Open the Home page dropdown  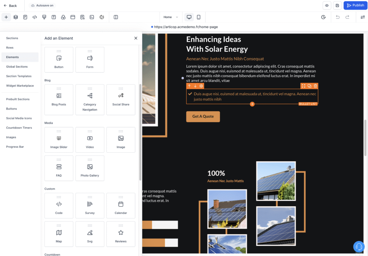pyautogui.click(x=171, y=17)
